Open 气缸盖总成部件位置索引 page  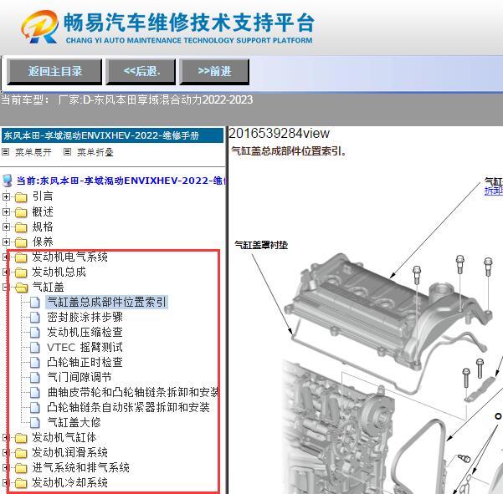(106, 302)
